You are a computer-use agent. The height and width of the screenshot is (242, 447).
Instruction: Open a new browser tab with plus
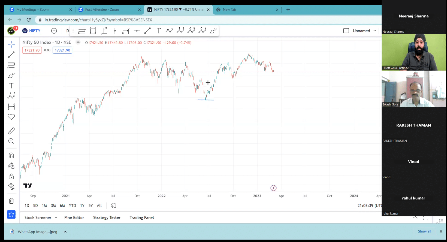pyautogui.click(x=288, y=10)
